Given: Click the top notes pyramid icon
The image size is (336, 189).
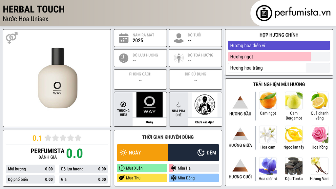Looking at the screenshot, I should (x=240, y=102).
